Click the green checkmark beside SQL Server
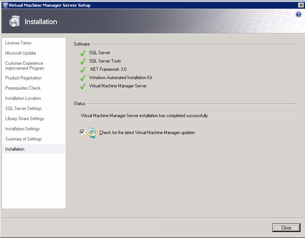The width and height of the screenshot is (305, 238). [83, 53]
